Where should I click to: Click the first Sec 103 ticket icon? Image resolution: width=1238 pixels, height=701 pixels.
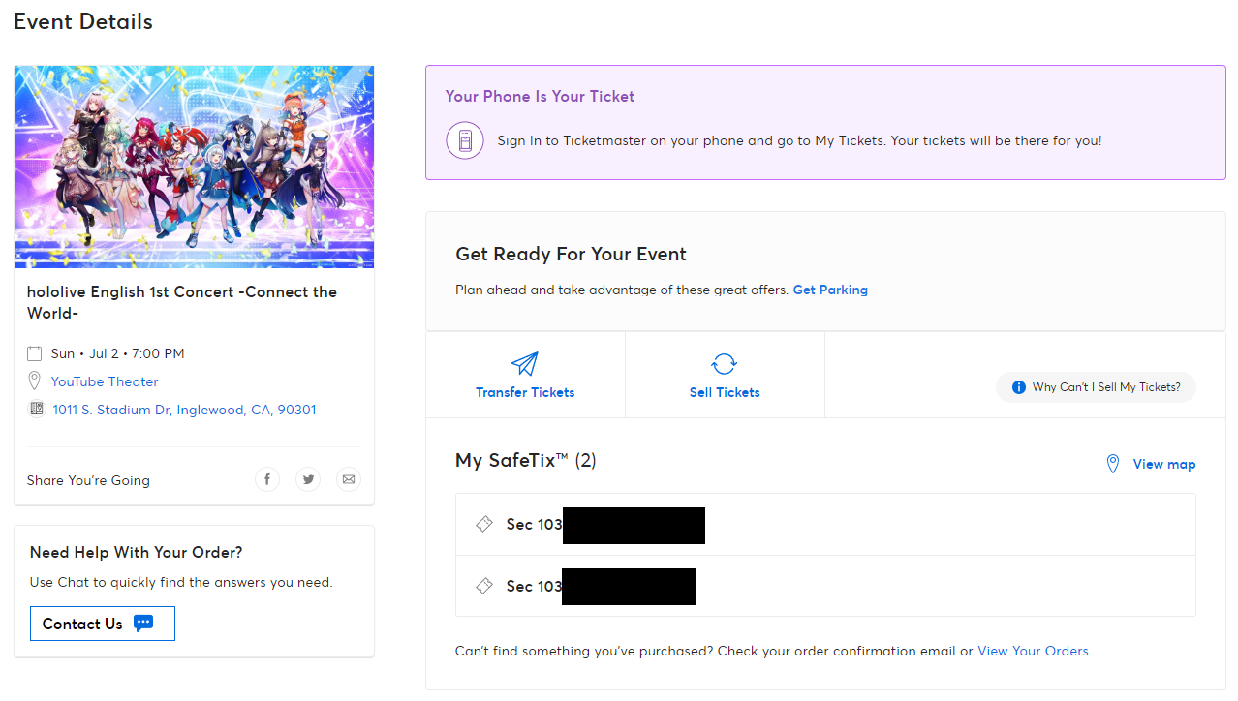484,524
